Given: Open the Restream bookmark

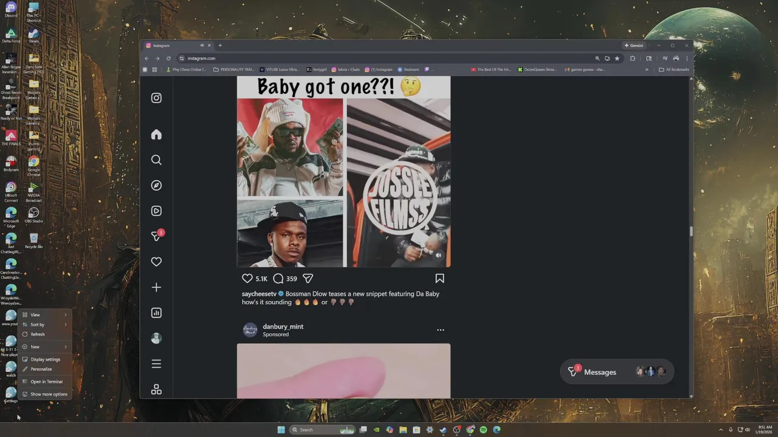Looking at the screenshot, I should click(x=408, y=69).
